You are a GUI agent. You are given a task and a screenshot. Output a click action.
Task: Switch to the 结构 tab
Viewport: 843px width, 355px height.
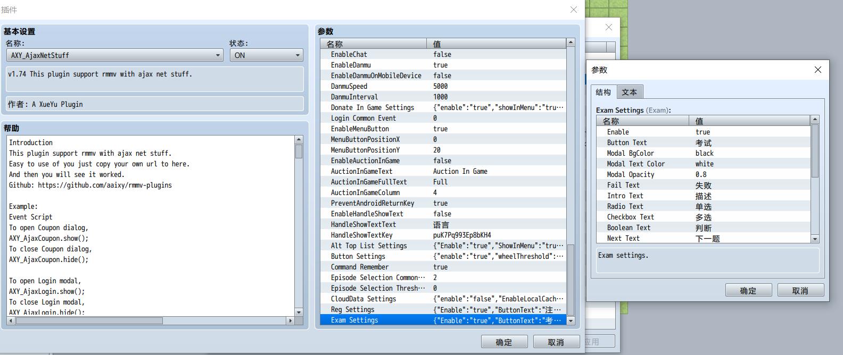(604, 92)
